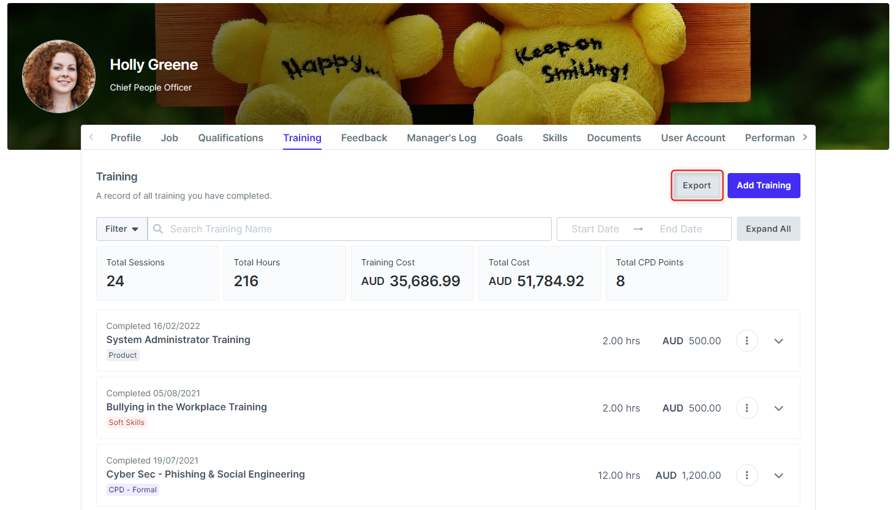Open the Goals tab

[509, 138]
